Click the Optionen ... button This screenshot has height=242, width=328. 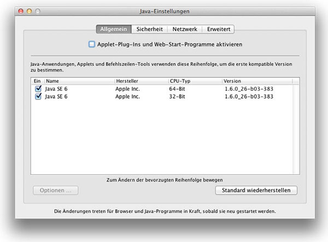click(x=55, y=190)
